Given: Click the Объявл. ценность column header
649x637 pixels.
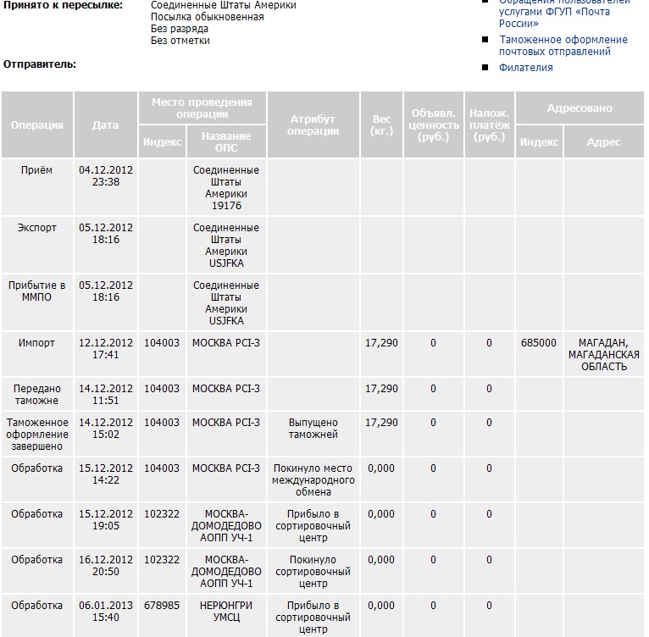Looking at the screenshot, I should (x=433, y=125).
